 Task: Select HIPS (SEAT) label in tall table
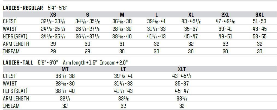15,91
